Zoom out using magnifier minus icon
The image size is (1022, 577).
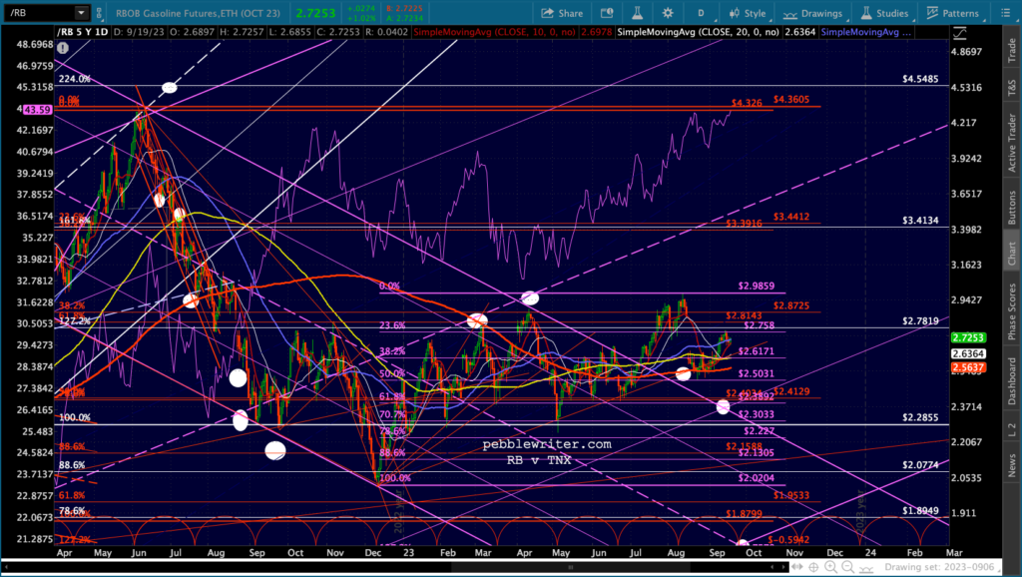tap(848, 567)
